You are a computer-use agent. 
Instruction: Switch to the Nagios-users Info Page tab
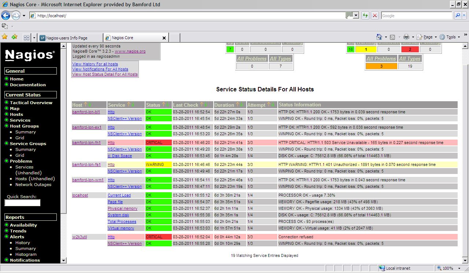[x=70, y=38]
